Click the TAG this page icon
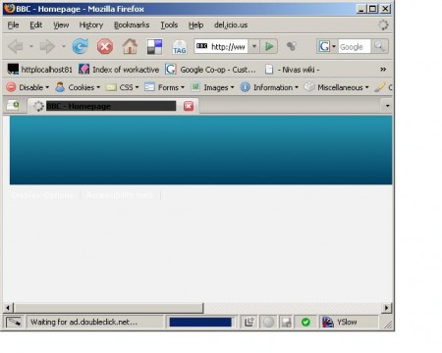 click(180, 47)
